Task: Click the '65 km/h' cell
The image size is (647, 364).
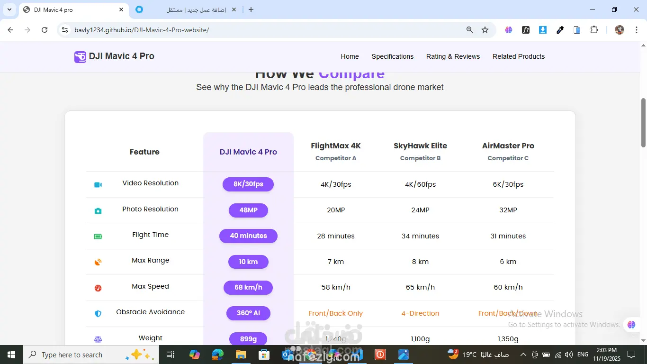Action: click(420, 287)
